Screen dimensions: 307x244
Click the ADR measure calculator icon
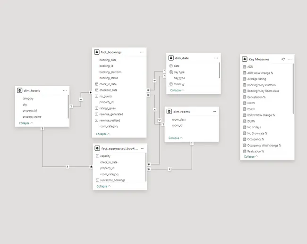click(x=245, y=67)
